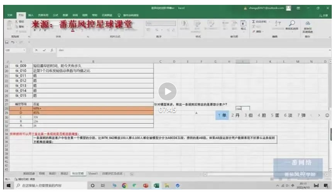
Task: Play the video with center play button
Action: coord(167,91)
